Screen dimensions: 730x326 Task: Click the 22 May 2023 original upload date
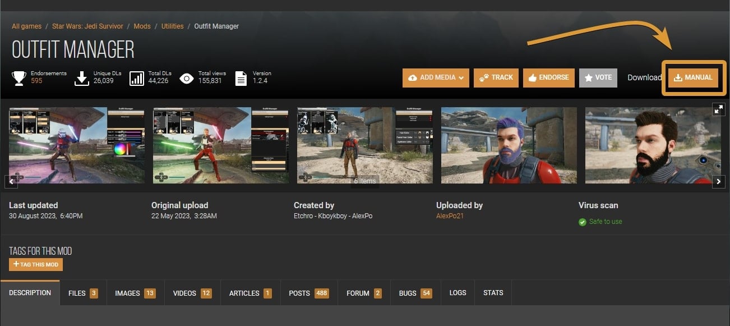(184, 216)
